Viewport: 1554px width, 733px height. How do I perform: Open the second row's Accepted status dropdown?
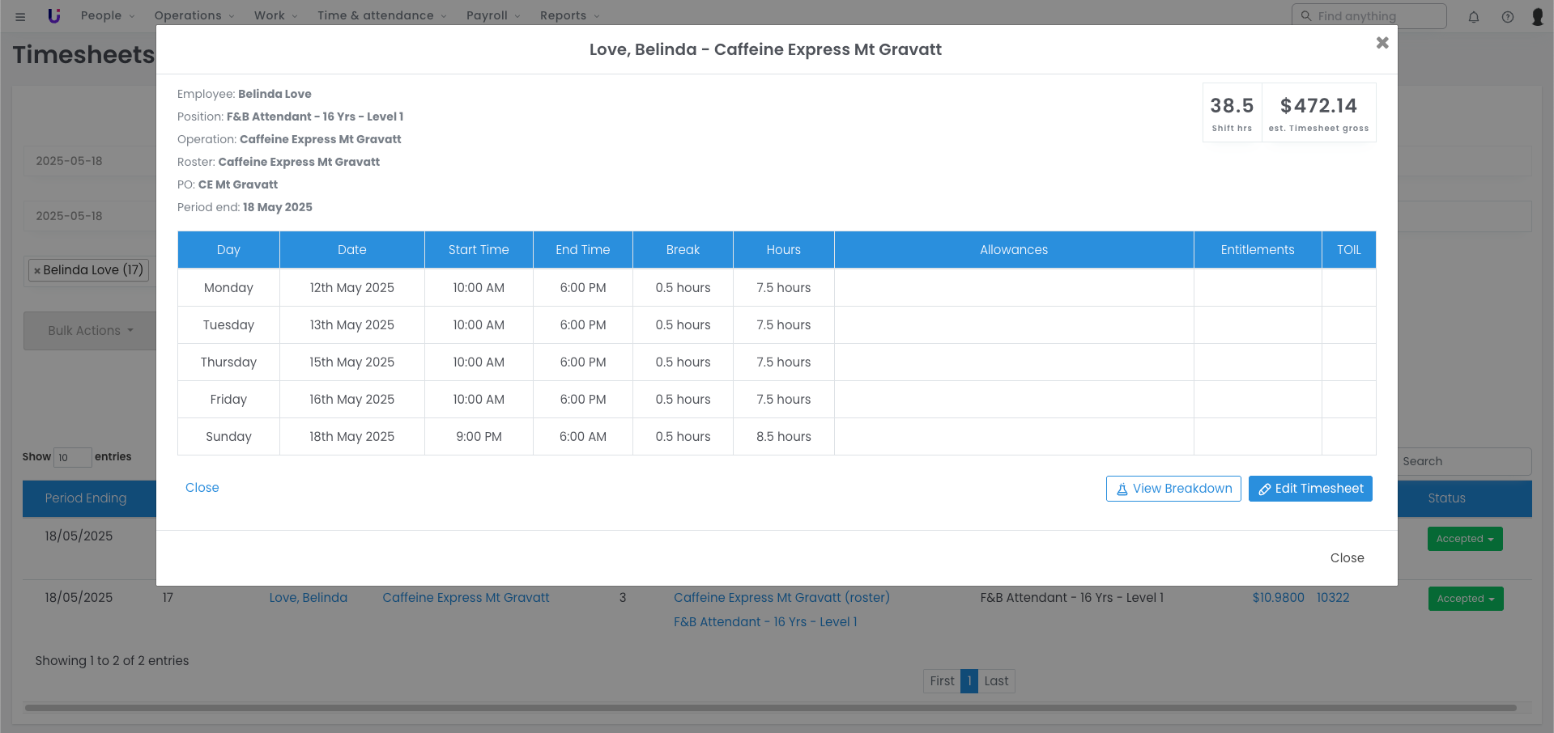point(1465,599)
